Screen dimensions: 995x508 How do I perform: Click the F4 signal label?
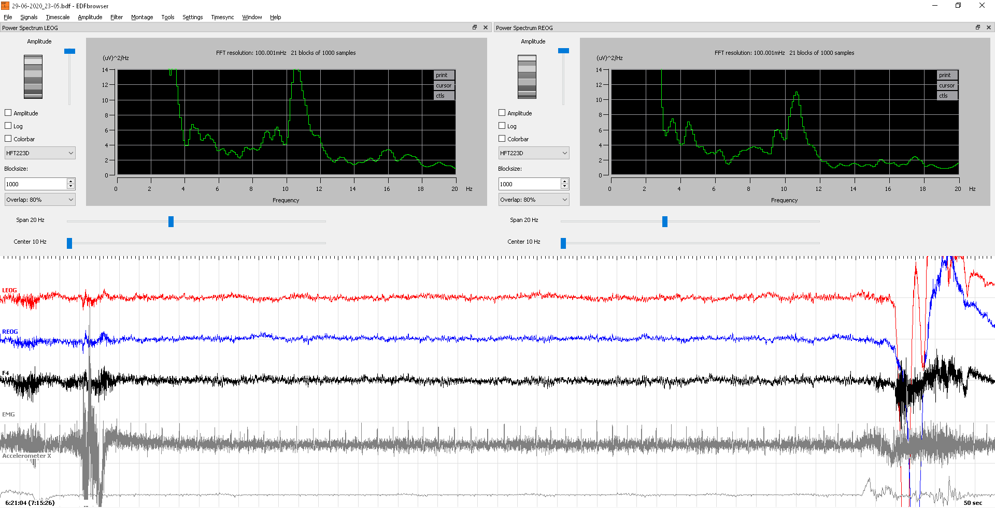tap(5, 373)
